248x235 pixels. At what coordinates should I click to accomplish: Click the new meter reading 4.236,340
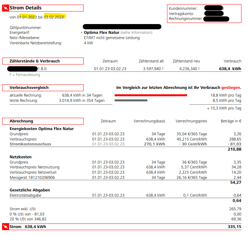tap(188, 69)
